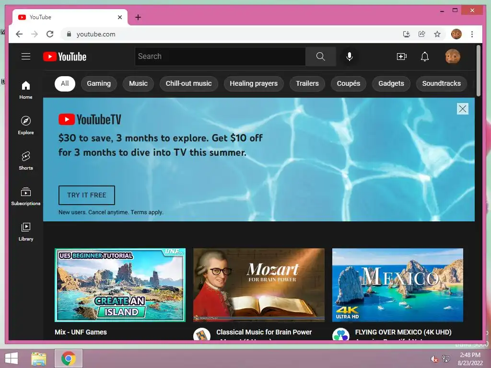Open Subscriptions in the sidebar
Screen dimensions: 491x368
(26, 196)
